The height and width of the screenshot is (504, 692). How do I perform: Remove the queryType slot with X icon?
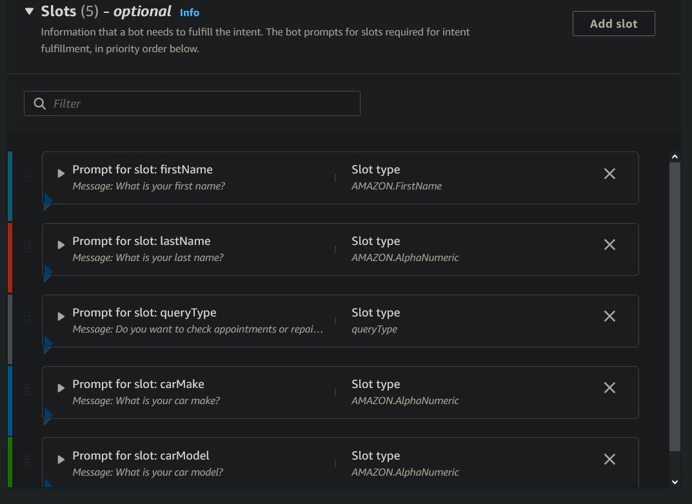(x=609, y=316)
